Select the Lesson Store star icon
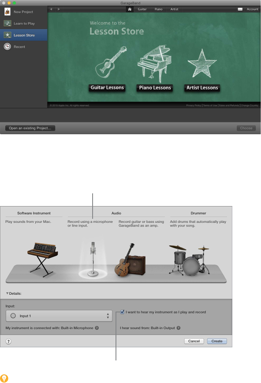The image size is (261, 383). click(x=7, y=35)
